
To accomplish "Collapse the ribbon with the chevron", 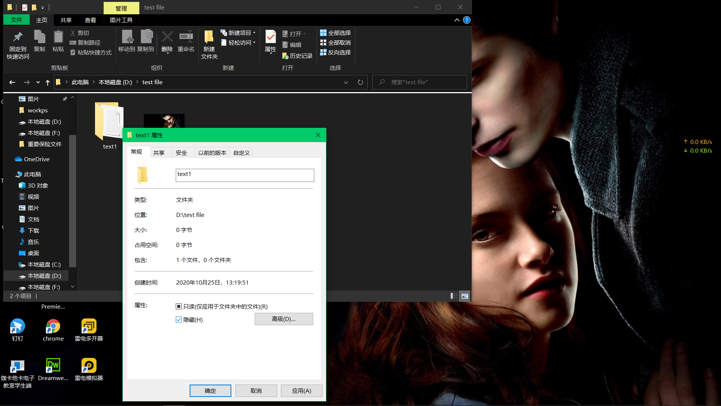I will click(x=457, y=20).
